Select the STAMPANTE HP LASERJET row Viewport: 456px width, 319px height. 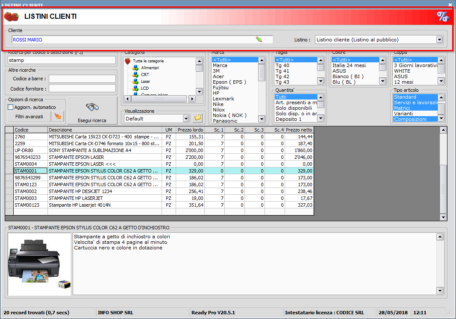tap(159, 198)
